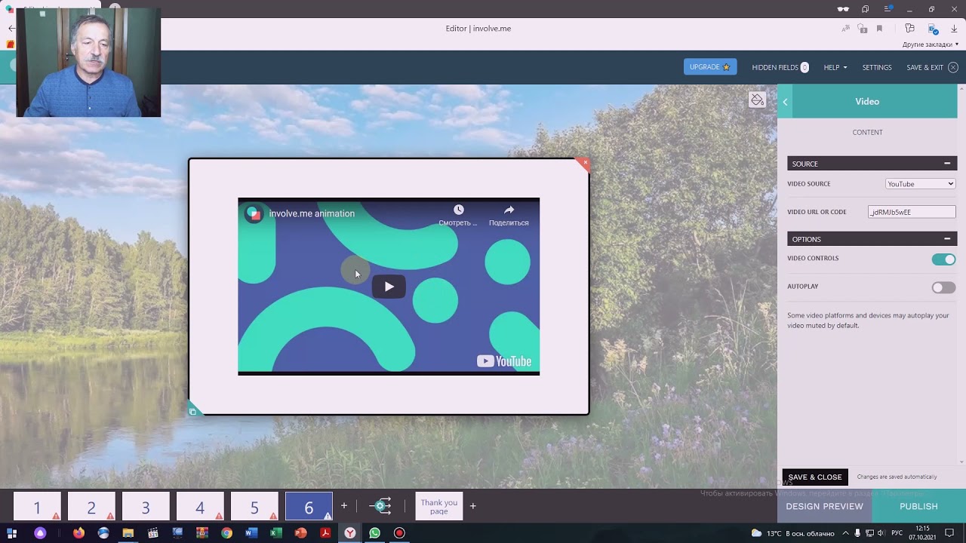Viewport: 966px width, 543px height.
Task: Open browser downloads arrow icon
Action: click(954, 29)
